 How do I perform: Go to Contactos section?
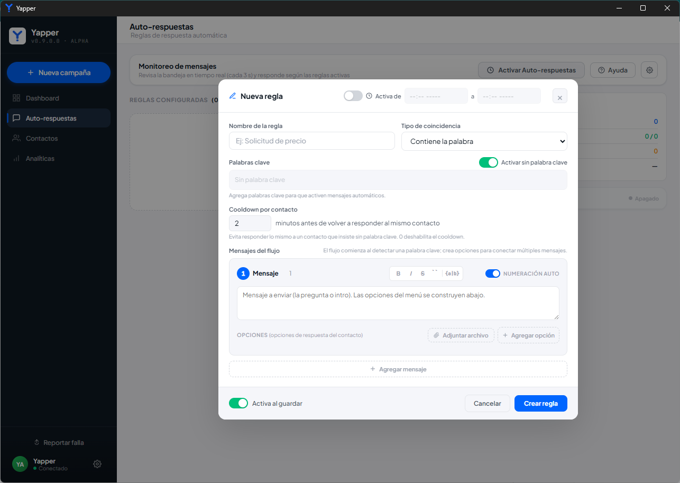(59, 138)
